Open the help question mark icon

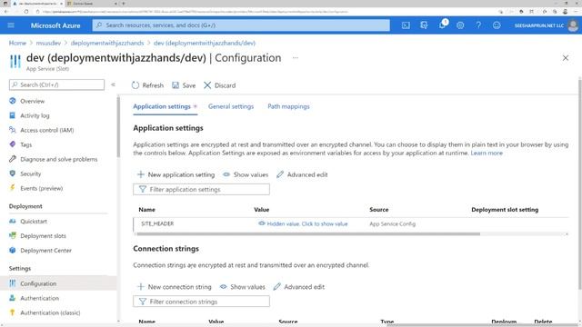pos(478,25)
